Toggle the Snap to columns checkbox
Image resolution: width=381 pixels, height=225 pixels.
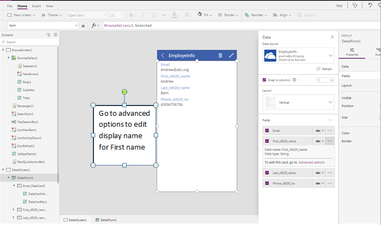click(x=265, y=80)
